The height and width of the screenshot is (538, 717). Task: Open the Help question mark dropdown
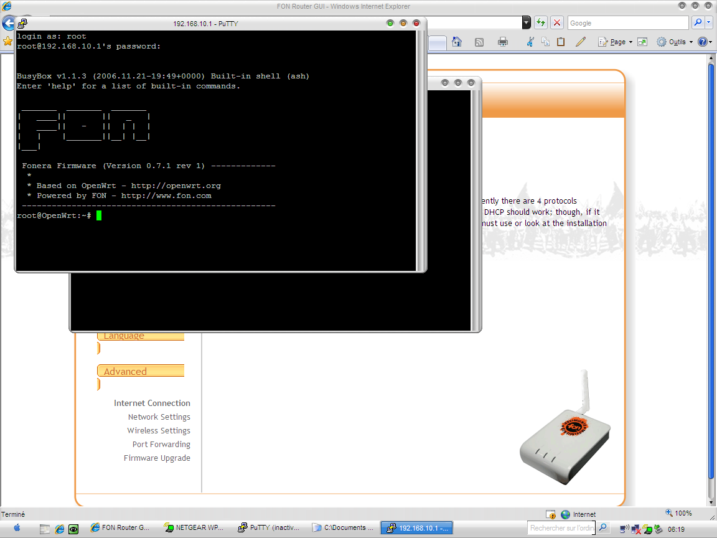705,42
